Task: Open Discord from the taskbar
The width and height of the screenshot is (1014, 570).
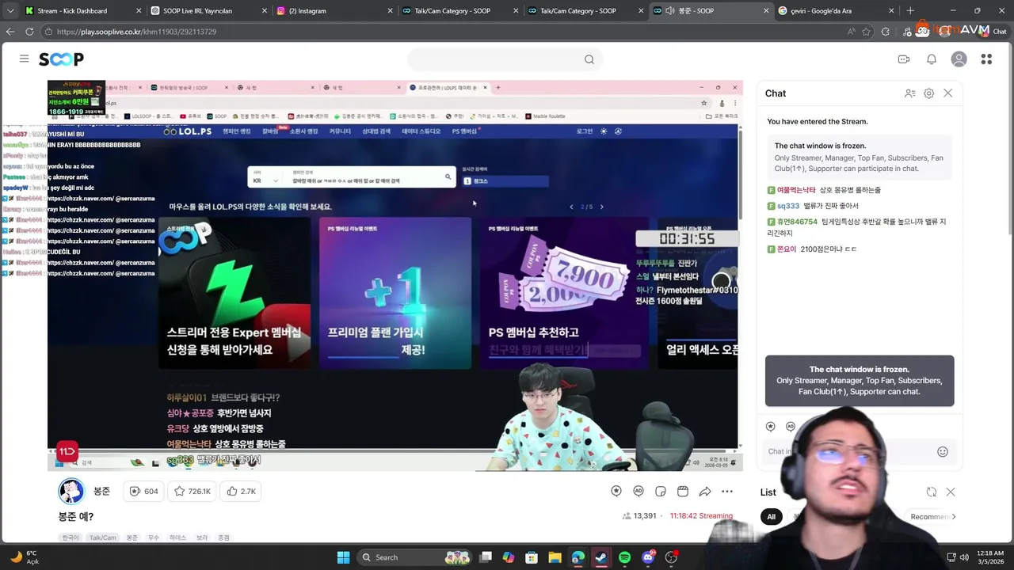Action: tap(648, 557)
